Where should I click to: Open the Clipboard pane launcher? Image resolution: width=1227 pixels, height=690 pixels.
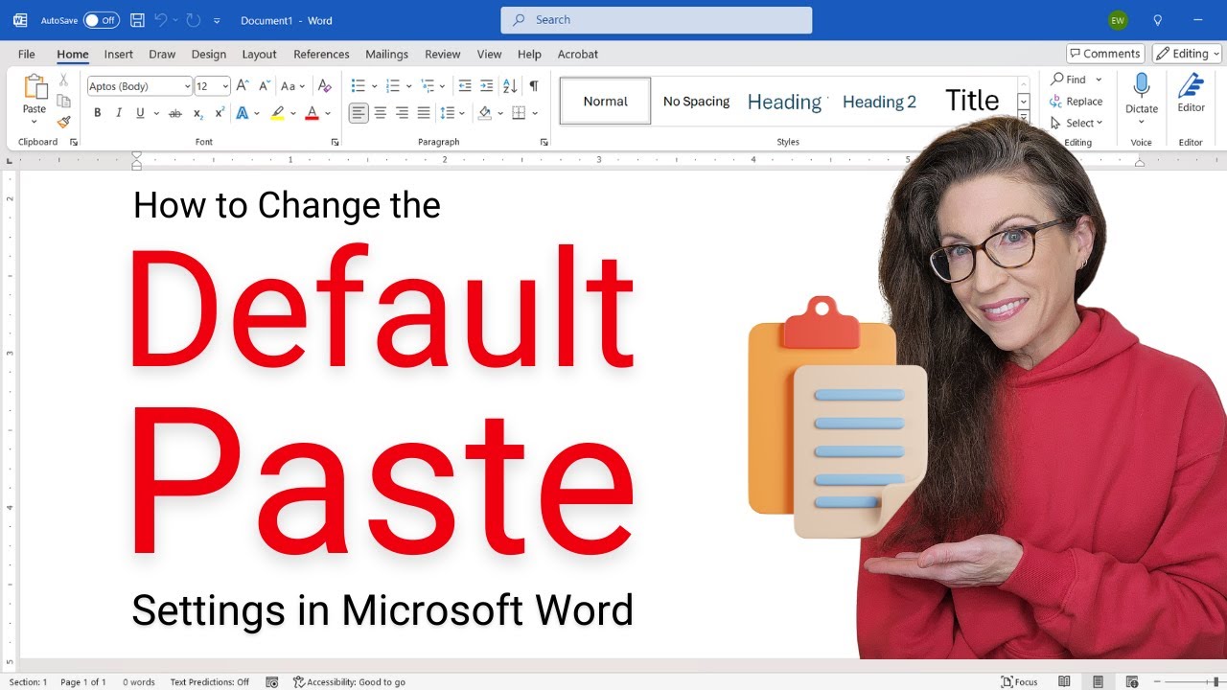pyautogui.click(x=74, y=142)
